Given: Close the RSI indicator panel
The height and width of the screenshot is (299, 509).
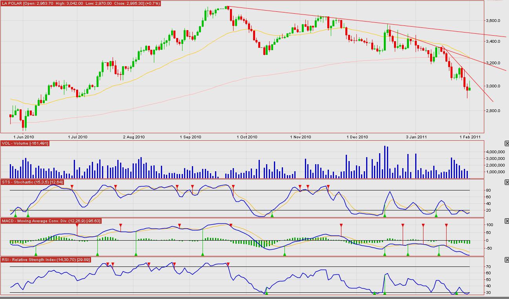Looking at the screenshot, I should (x=506, y=260).
